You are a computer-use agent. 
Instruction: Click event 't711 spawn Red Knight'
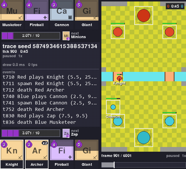coord(50,84)
